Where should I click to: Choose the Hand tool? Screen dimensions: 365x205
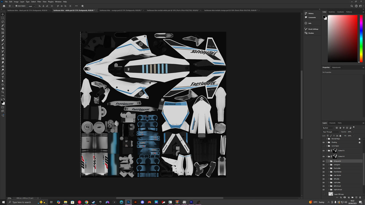3,88
